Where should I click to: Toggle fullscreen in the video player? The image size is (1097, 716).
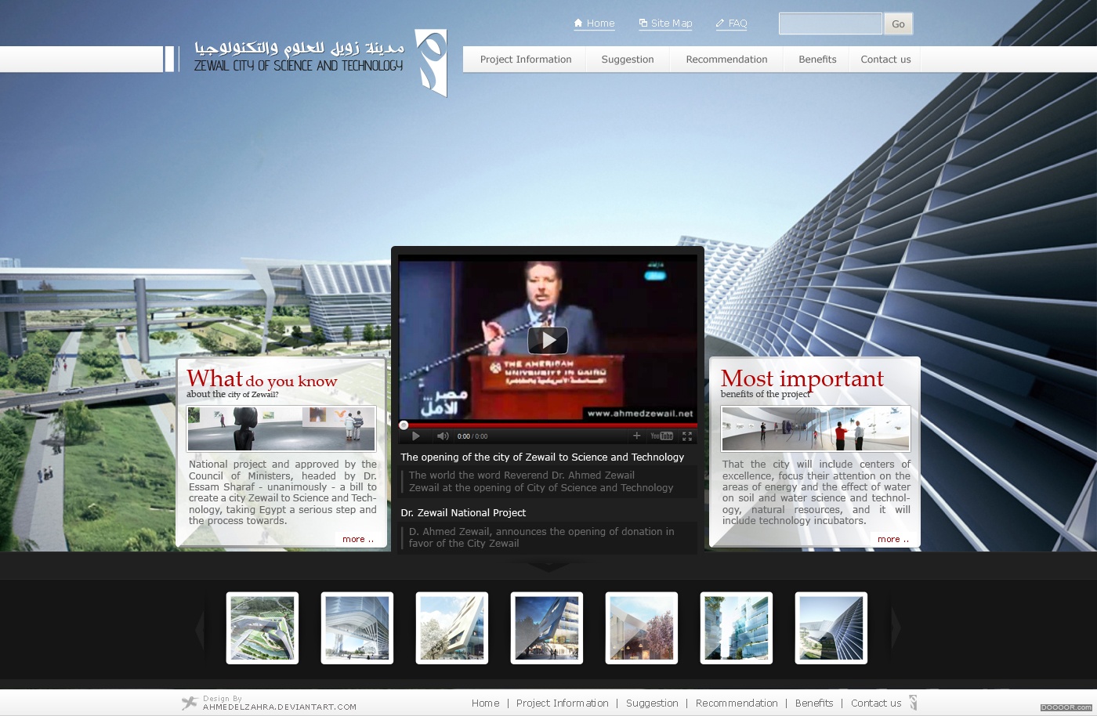coord(687,436)
